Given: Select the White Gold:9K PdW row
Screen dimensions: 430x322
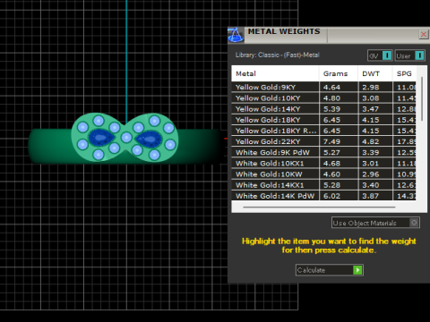Looking at the screenshot, I should click(323, 153).
